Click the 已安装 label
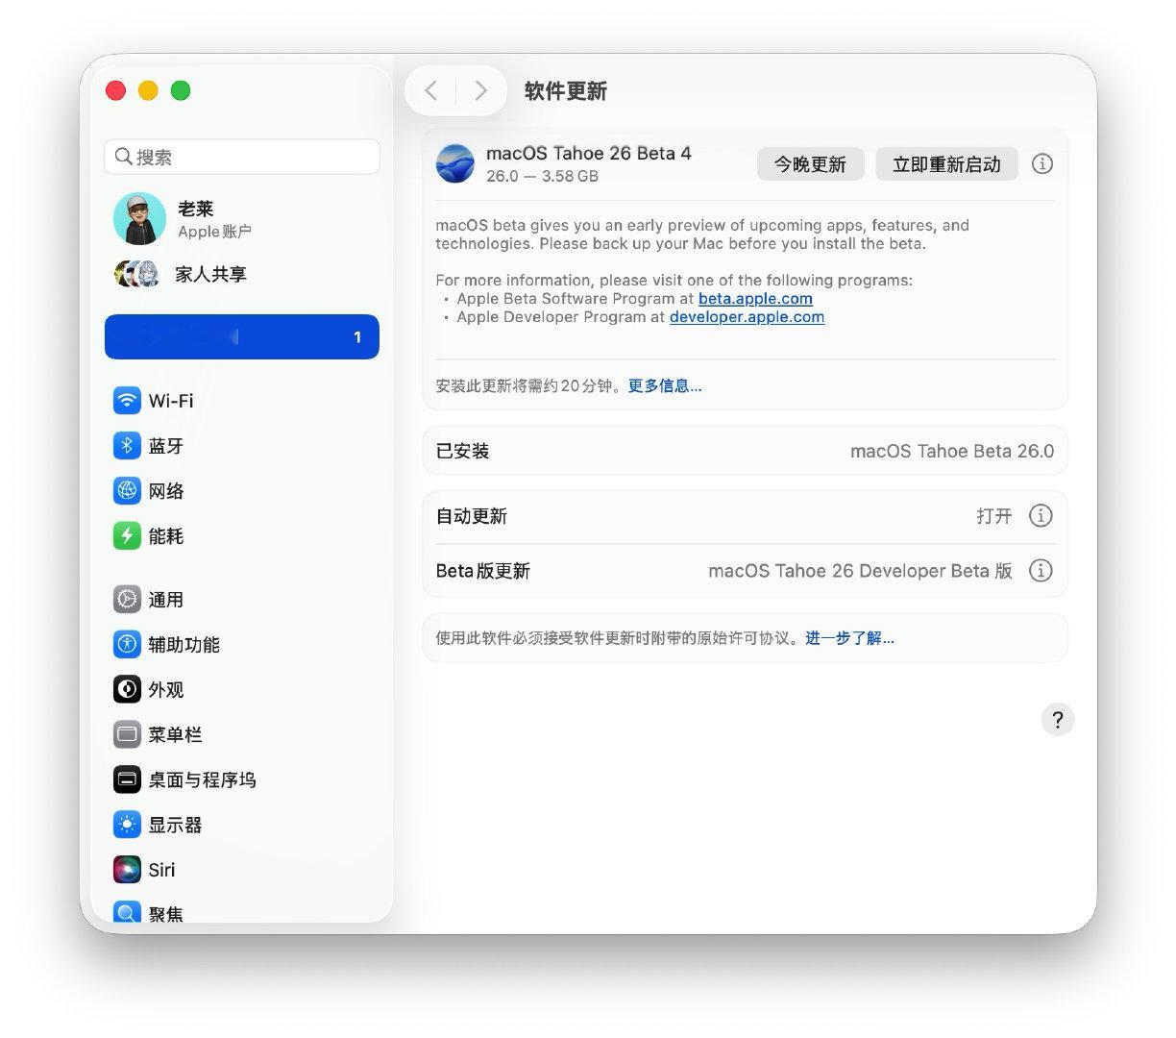The height and width of the screenshot is (1038, 1176). click(x=462, y=451)
